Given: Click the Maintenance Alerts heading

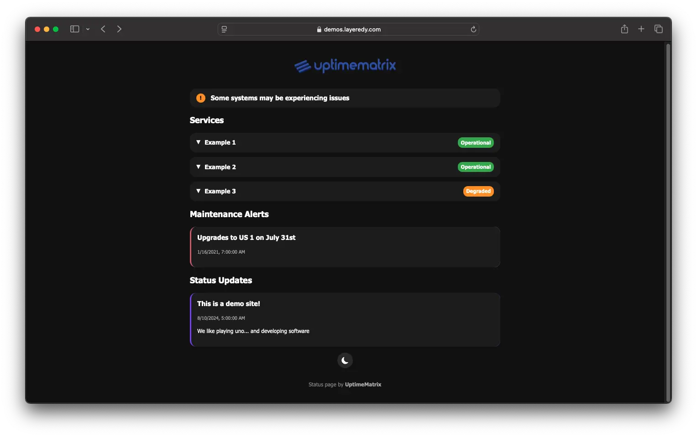Looking at the screenshot, I should (x=229, y=214).
